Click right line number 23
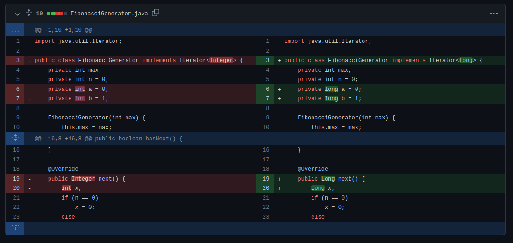Screen dimensions: 513x243 [266, 217]
